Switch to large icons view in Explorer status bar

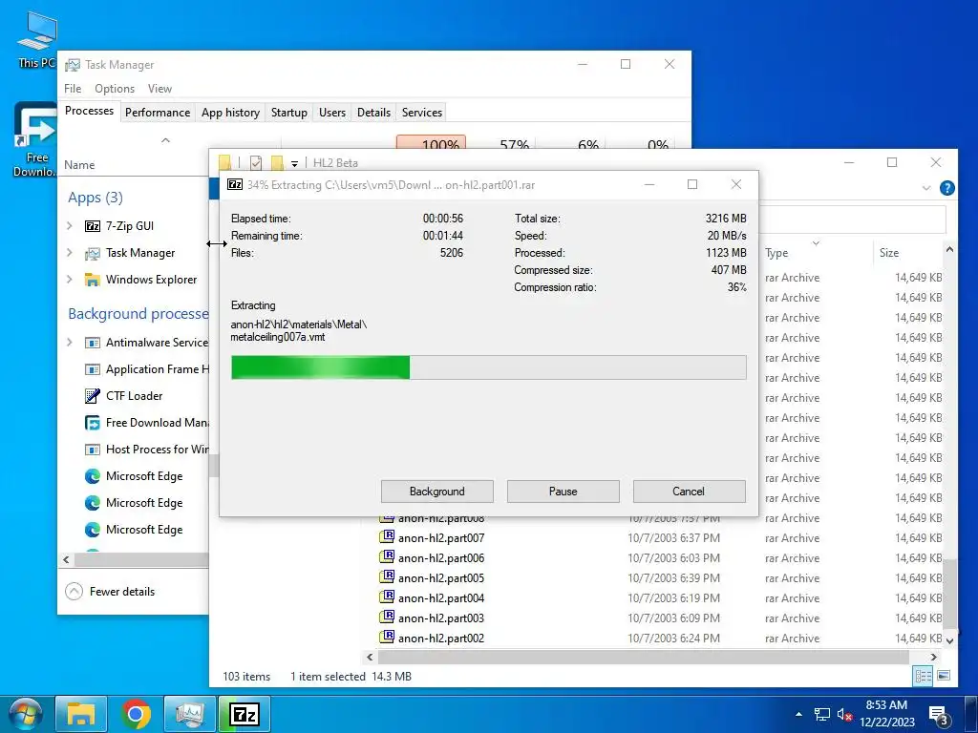(944, 676)
